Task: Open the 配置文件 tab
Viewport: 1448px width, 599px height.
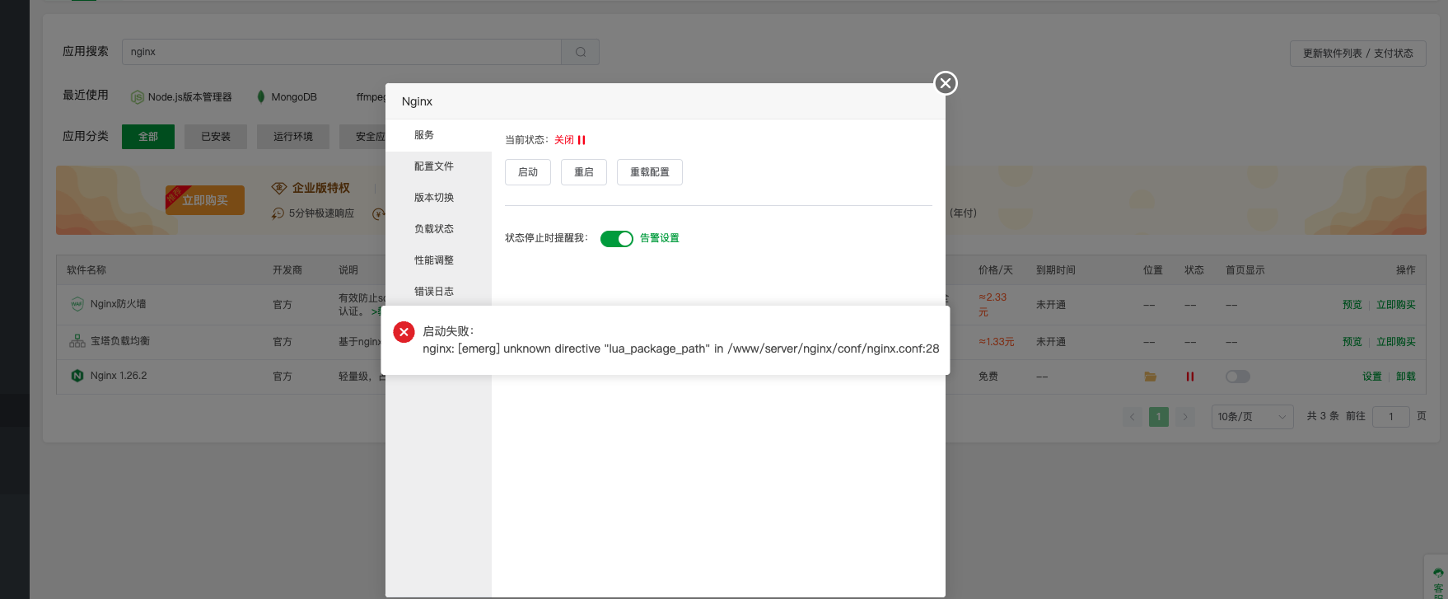Action: point(438,166)
